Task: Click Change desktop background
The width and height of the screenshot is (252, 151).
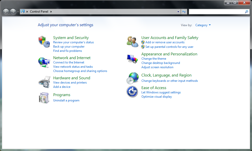Action: click(x=161, y=63)
